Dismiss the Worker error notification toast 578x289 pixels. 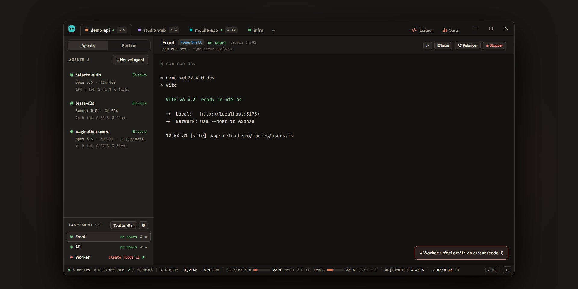coord(461,253)
